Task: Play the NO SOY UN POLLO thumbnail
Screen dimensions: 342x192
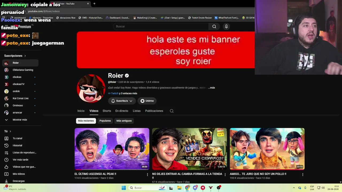Action: [267, 149]
